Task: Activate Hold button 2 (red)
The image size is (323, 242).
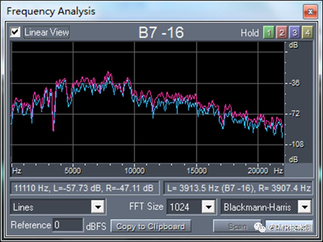Action: point(282,32)
